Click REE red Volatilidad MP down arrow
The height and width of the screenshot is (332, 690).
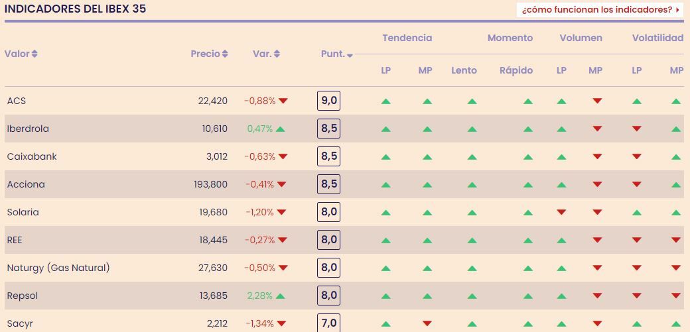point(675,240)
